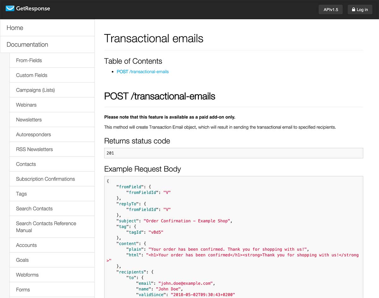Open the Documentation sidebar section
The image size is (379, 298).
47,44
